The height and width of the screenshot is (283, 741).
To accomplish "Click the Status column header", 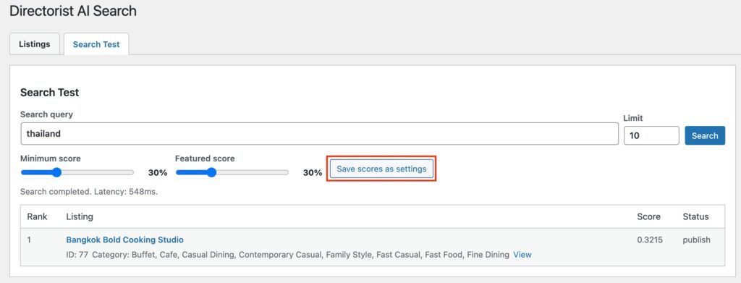I will tap(695, 217).
